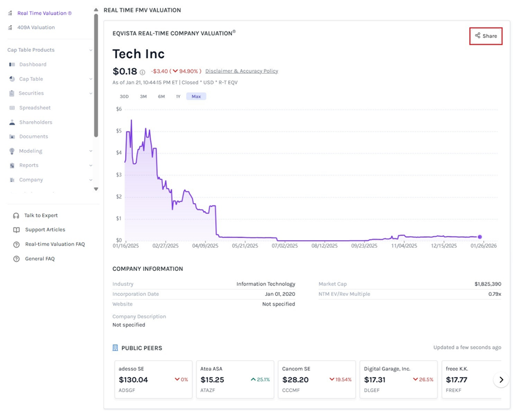The image size is (513, 411).
Task: Click the Incorporation Date Jan 01, 2020
Action: point(280,294)
